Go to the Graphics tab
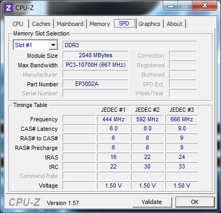The height and width of the screenshot is (213, 221). (149, 24)
